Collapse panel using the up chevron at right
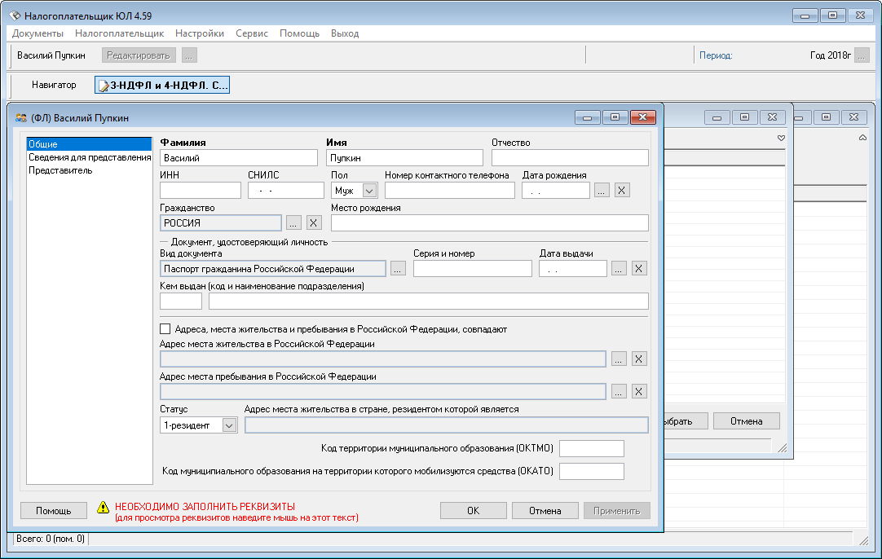 tap(863, 138)
